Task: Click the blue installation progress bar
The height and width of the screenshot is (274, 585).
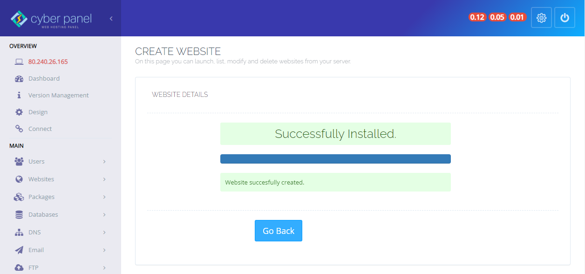Action: 335,159
